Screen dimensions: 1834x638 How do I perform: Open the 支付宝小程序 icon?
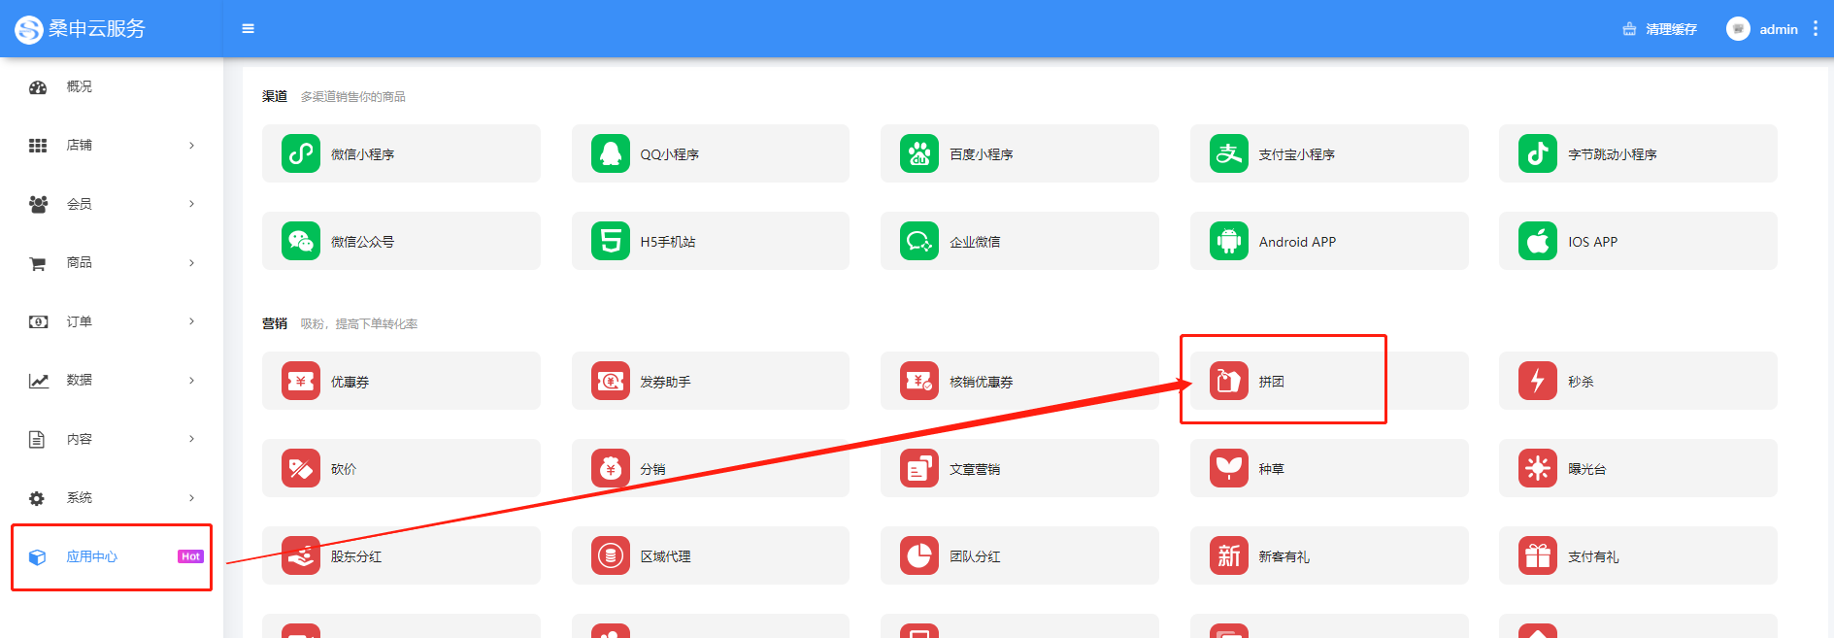click(x=1229, y=153)
